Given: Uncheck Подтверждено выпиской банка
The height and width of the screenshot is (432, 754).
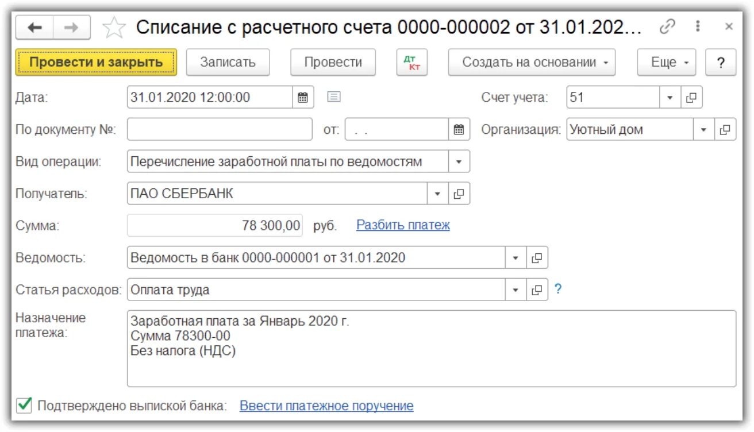Looking at the screenshot, I should tap(24, 406).
